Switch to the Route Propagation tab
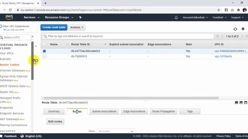This screenshot has width=248, height=139. (164, 111)
